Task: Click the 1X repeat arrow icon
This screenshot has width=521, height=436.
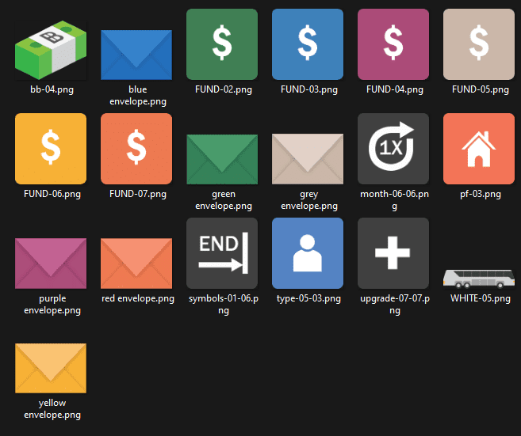Action: (x=393, y=149)
